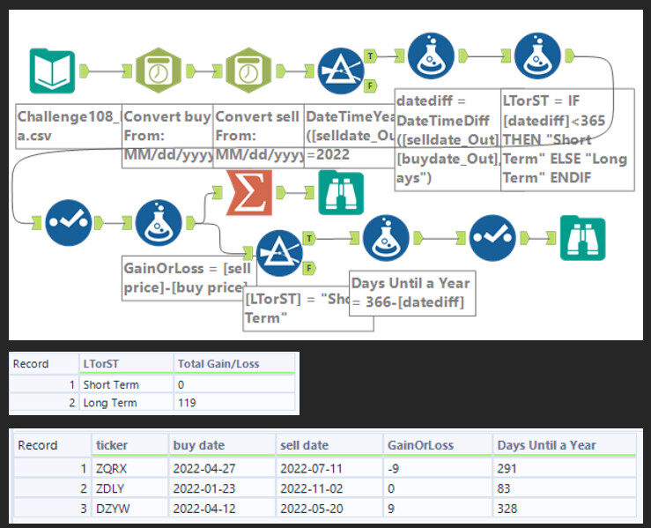Image resolution: width=651 pixels, height=528 pixels.
Task: Click the GainOrLoss column header
Action: [x=438, y=445]
